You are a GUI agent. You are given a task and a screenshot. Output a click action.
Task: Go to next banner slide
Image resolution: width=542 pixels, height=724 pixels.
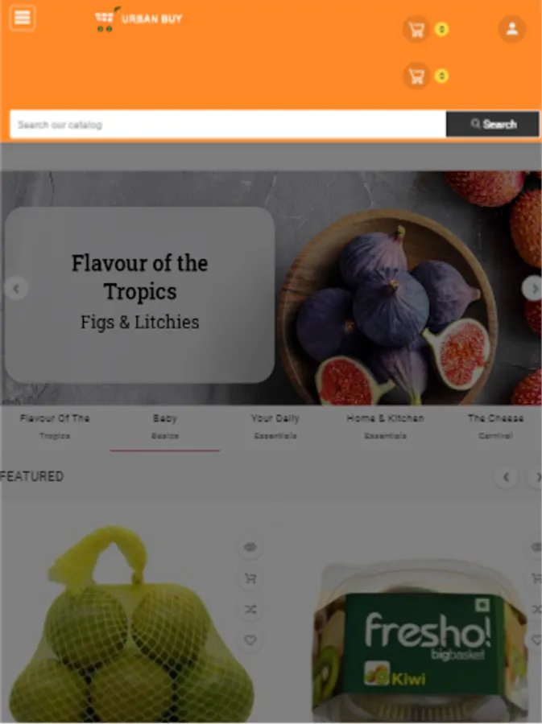(533, 289)
